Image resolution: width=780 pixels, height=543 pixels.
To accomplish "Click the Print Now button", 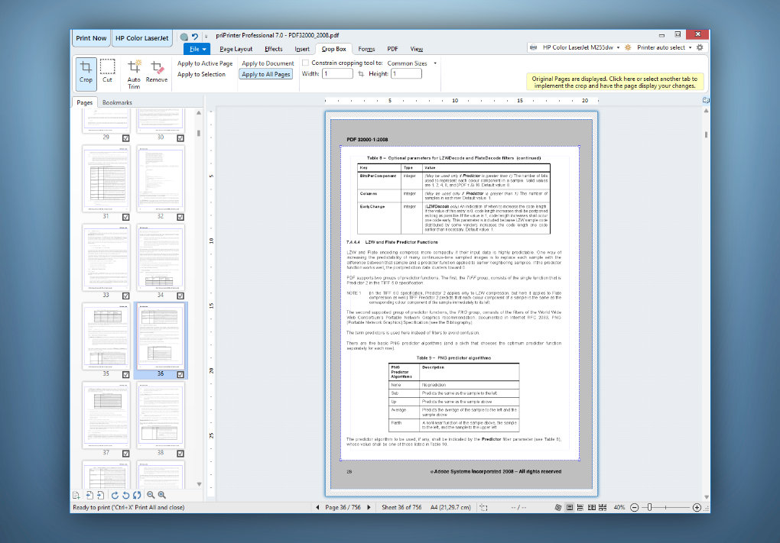I will pyautogui.click(x=91, y=38).
